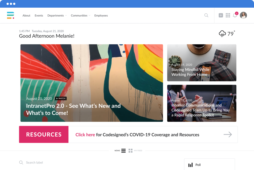Open notifications bell with badge
254x170 pixels.
click(235, 15)
